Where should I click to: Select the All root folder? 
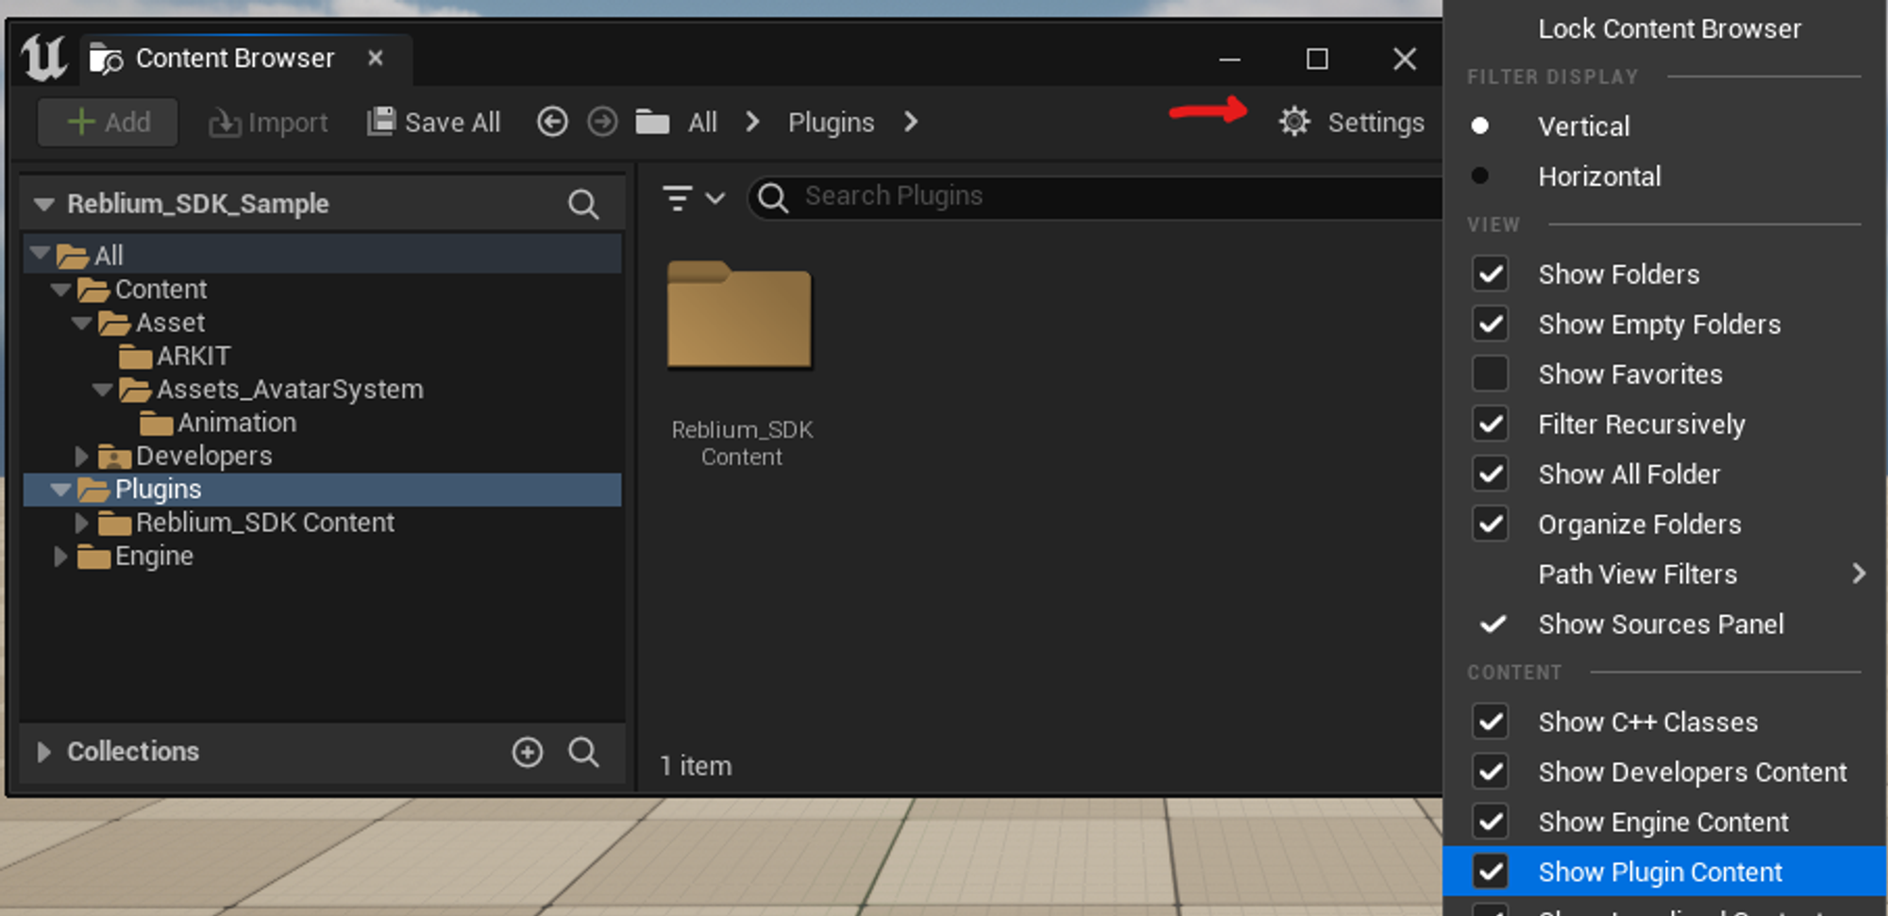pos(322,255)
